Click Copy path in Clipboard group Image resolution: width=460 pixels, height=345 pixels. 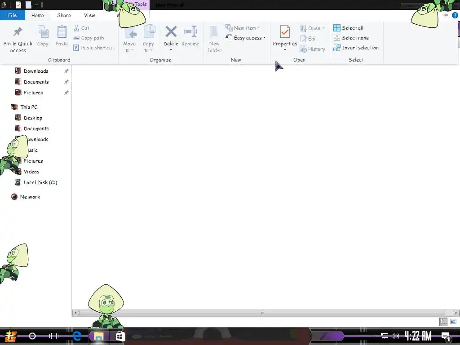(88, 38)
